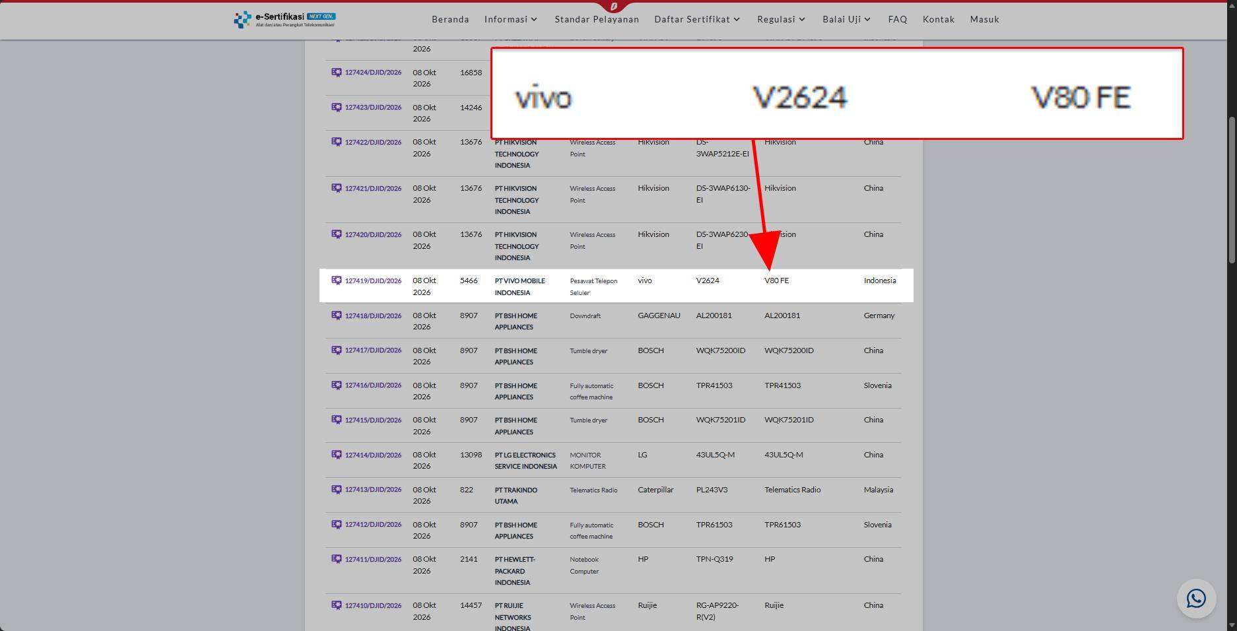Image resolution: width=1237 pixels, height=631 pixels.
Task: Open certificate link 127423/DJID/2026
Action: [373, 108]
